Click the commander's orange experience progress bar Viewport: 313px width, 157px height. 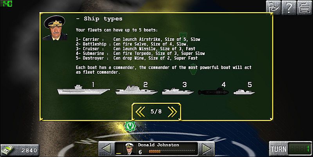172,152
